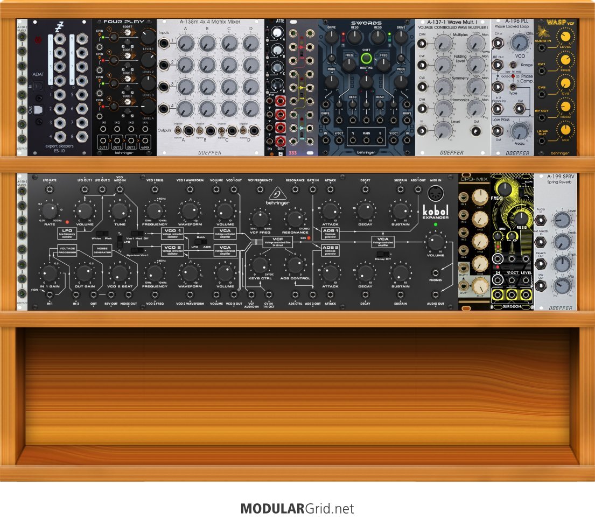The height and width of the screenshot is (520, 595).
Task: Toggle the White/Pink noise switch
Action: [x=102, y=234]
